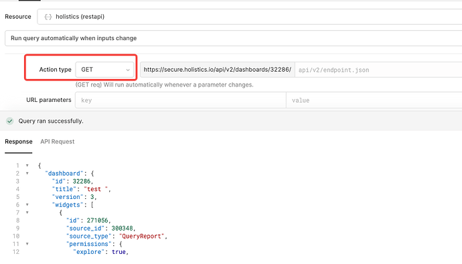Click the "title": "test " line
The image size is (462, 264).
point(82,189)
